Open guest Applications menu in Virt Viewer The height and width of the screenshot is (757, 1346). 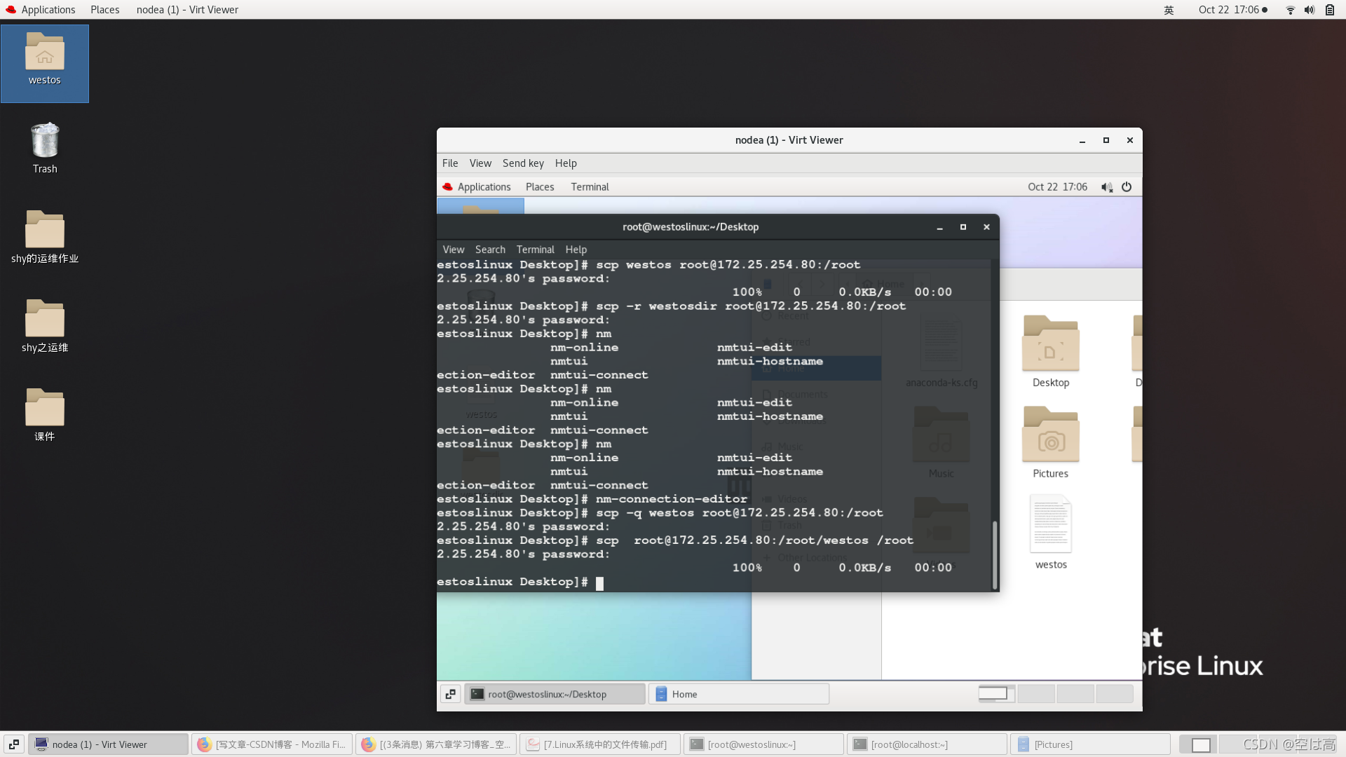pyautogui.click(x=477, y=187)
